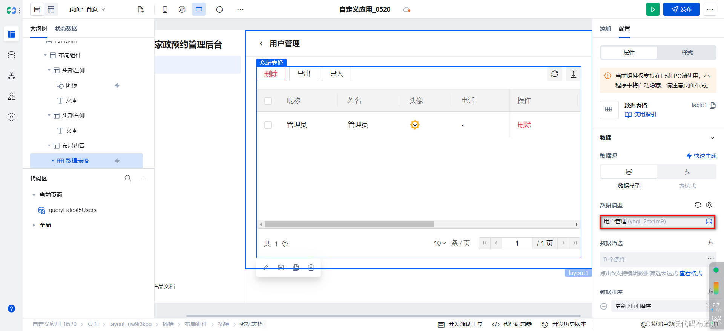Click the table row height icon
Viewport: 724px width, 331px height.
(x=574, y=74)
